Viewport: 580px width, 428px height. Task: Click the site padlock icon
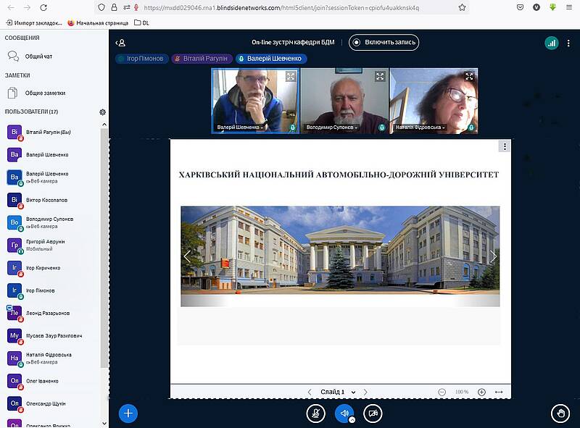(114, 7)
